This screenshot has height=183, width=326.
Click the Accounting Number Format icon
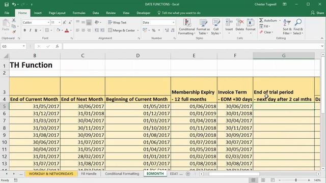coord(145,30)
